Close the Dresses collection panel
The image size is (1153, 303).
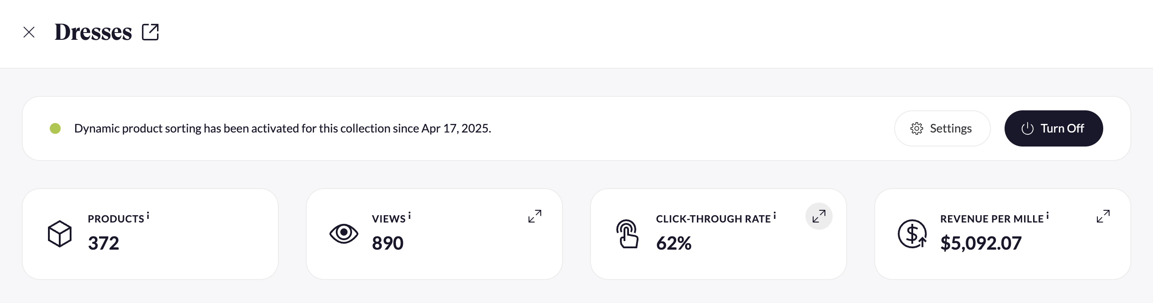click(x=29, y=32)
